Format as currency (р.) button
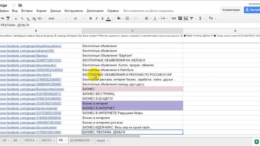 tap(16, 19)
